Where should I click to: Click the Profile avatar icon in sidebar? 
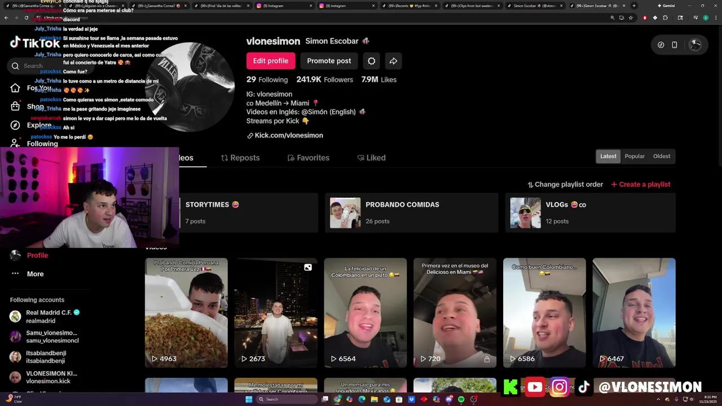[15, 255]
